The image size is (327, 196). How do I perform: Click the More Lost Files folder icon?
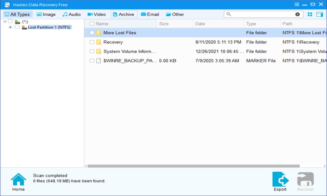(x=99, y=33)
